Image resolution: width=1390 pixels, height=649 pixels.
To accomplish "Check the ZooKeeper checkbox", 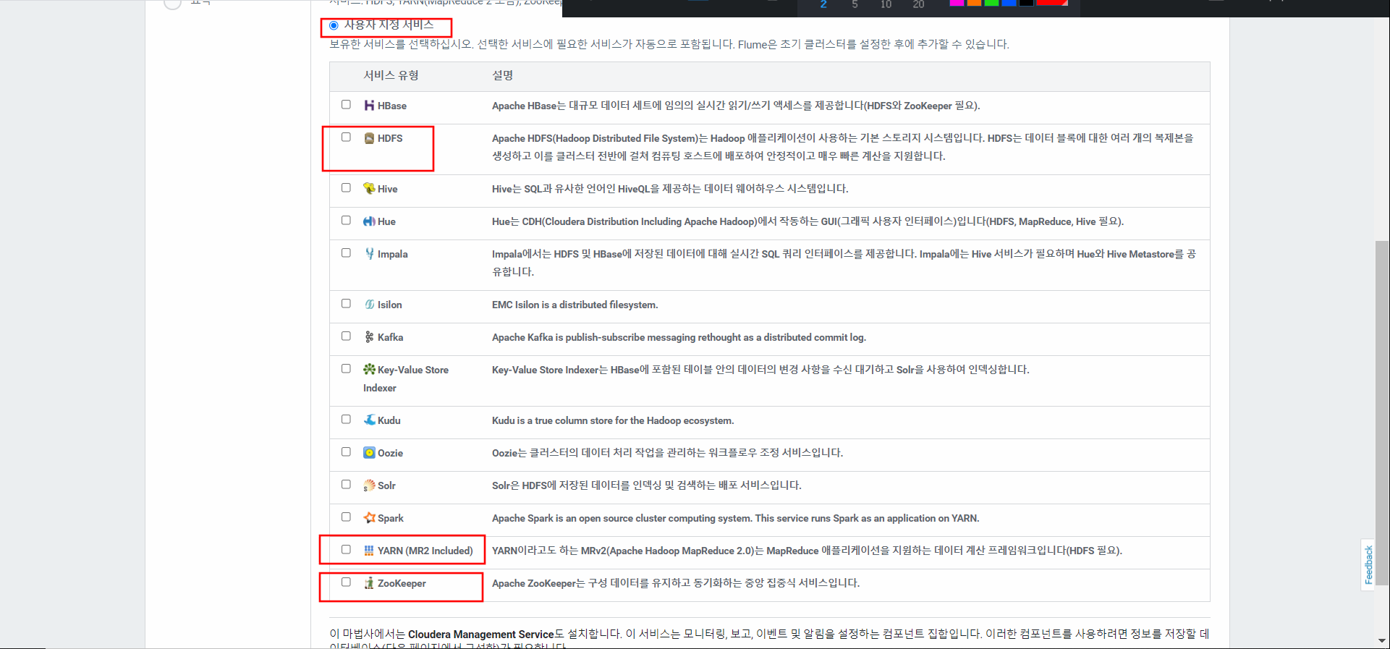I will click(x=346, y=582).
